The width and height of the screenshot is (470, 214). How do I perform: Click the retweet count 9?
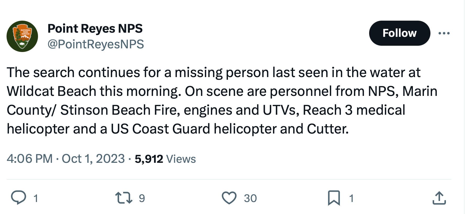click(x=142, y=198)
